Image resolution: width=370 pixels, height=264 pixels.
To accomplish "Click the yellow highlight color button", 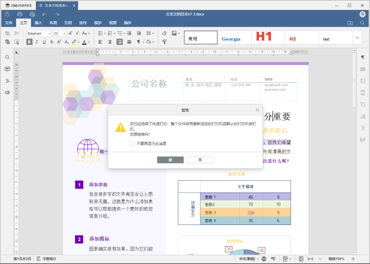I will click(x=74, y=42).
